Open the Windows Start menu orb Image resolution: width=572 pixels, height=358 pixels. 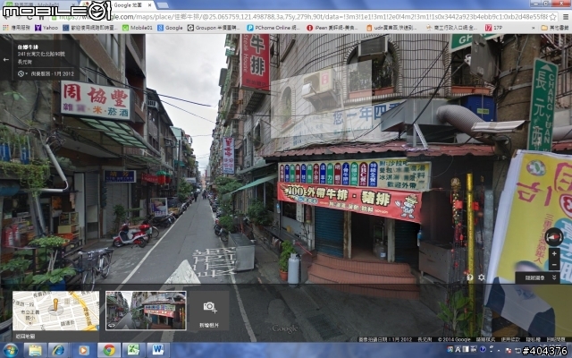[x=11, y=350]
